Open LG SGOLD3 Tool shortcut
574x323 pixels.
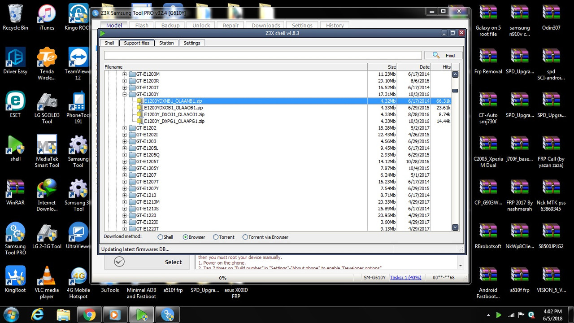47,108
